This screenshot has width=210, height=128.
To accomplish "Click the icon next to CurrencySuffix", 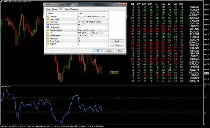I will 48,19.
